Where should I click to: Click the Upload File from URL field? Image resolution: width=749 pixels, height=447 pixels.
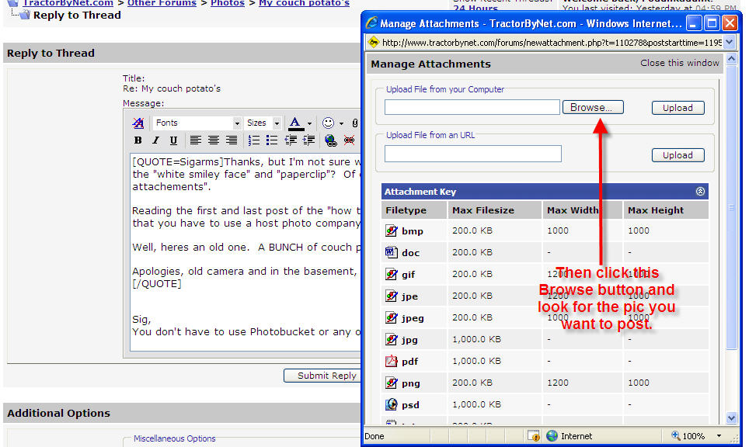[x=472, y=154]
